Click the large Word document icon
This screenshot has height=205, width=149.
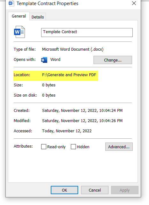coord(19,32)
